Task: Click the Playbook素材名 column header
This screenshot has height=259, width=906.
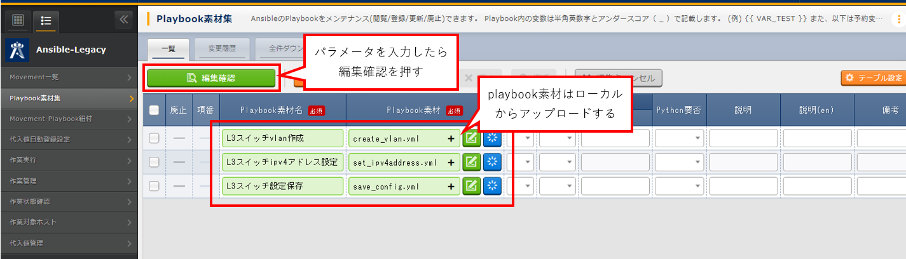Action: coord(282,110)
